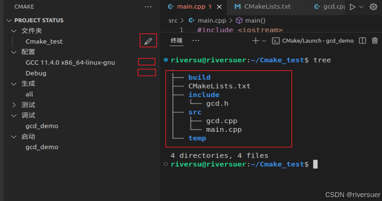This screenshot has width=382, height=201.
Task: Open the settings gear in editor toolbar
Action: point(373,7)
